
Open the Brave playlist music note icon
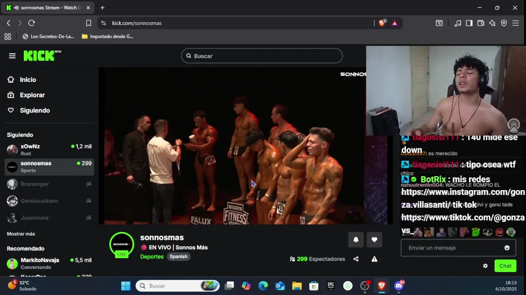point(457,23)
